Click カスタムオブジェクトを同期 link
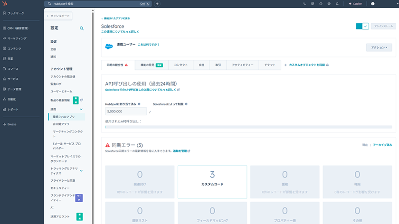Image resolution: width=399 pixels, height=224 pixels. point(307,65)
